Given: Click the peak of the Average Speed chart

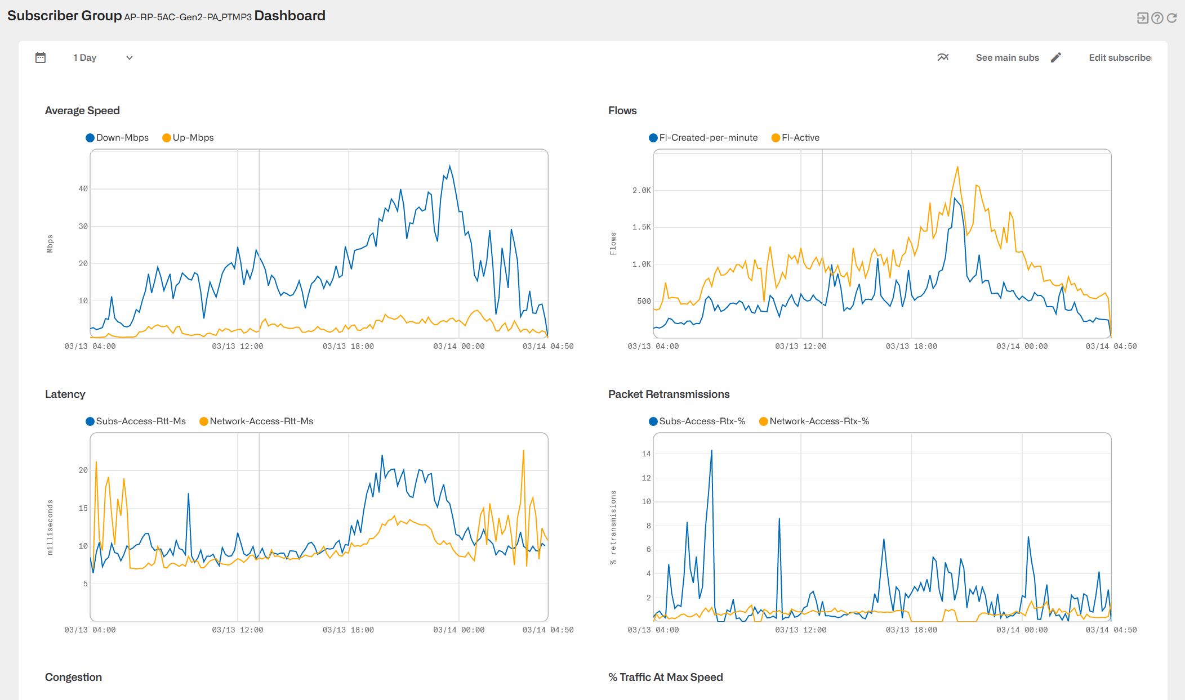Looking at the screenshot, I should pyautogui.click(x=449, y=165).
